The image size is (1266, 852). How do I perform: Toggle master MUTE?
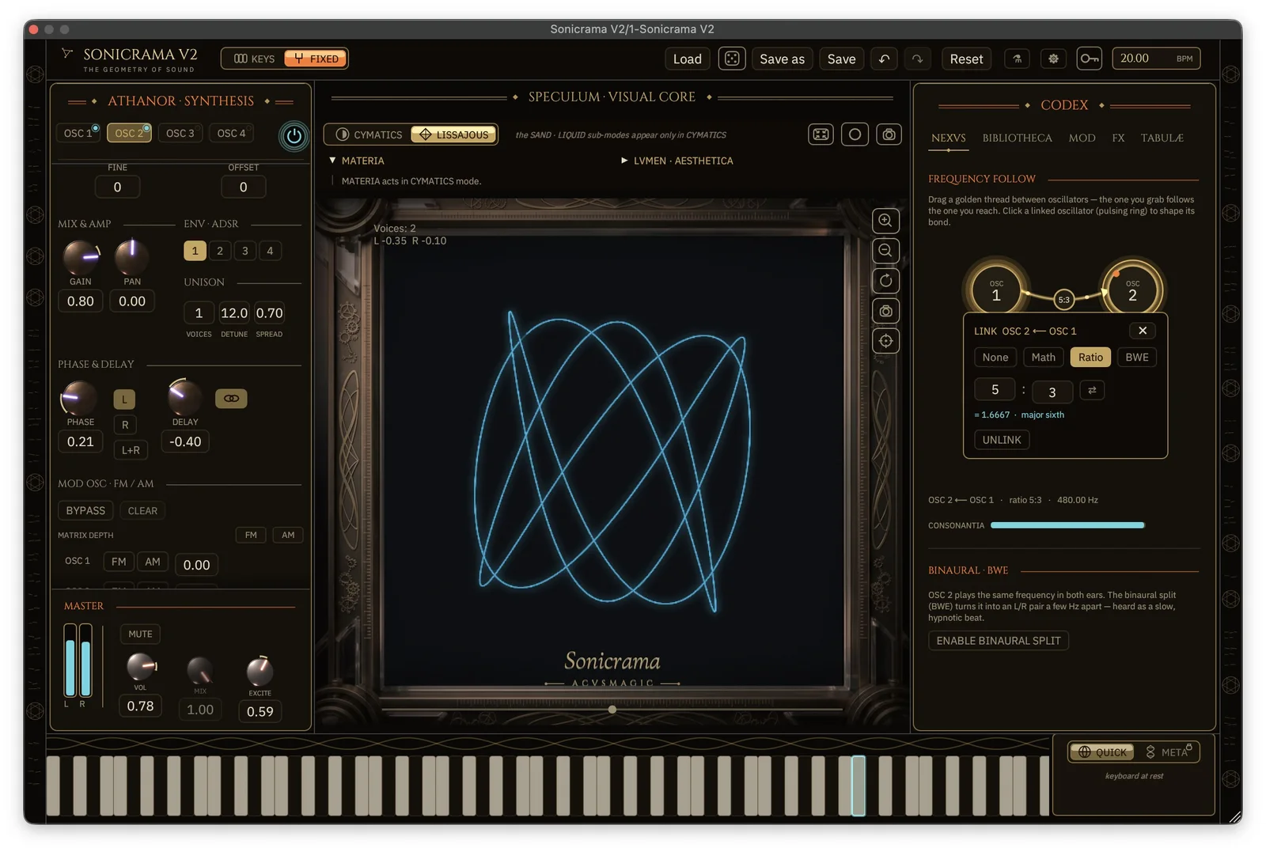[x=140, y=634]
